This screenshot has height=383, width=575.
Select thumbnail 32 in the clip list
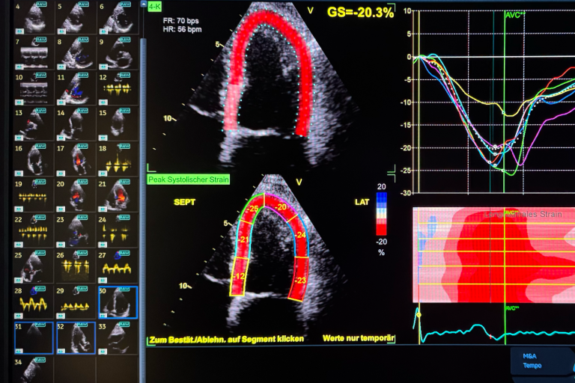tap(75, 337)
